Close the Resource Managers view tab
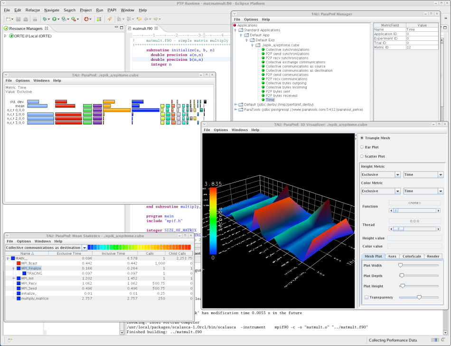 pyautogui.click(x=47, y=28)
